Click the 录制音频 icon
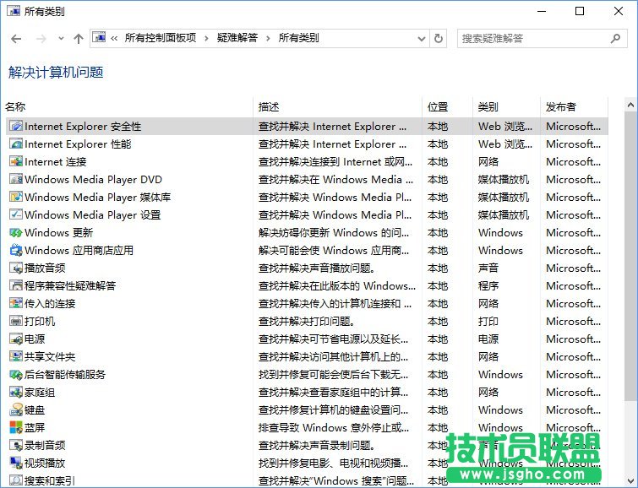Image resolution: width=638 pixels, height=488 pixels. [x=16, y=445]
